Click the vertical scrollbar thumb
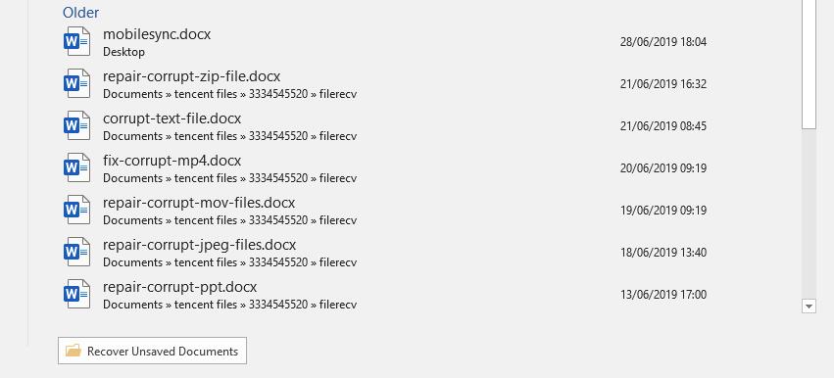This screenshot has height=378, width=834. coord(809,64)
